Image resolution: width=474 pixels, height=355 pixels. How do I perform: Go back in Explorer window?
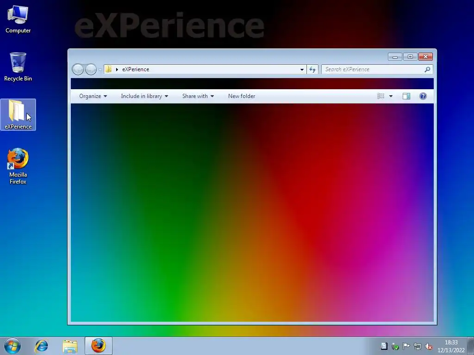pos(78,69)
